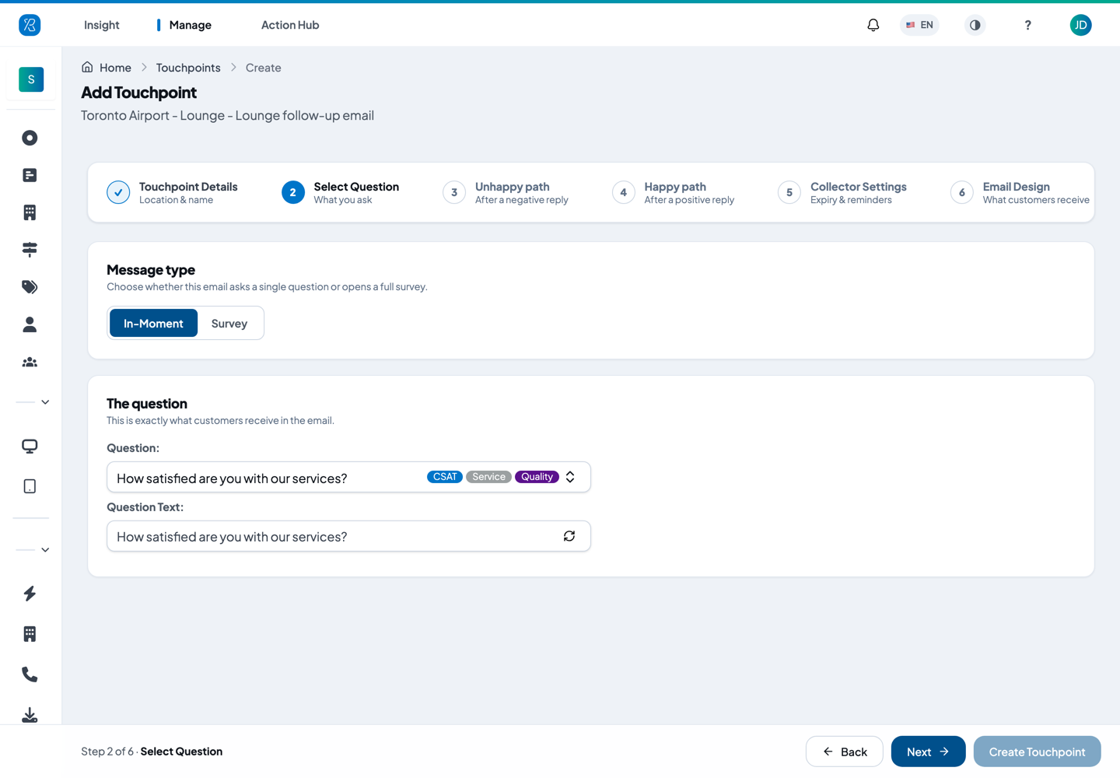
Task: Click the Quality tag badge
Action: point(537,477)
